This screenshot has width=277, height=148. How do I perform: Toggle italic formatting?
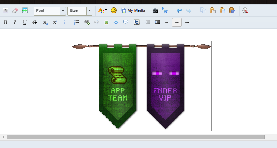click(x=15, y=22)
